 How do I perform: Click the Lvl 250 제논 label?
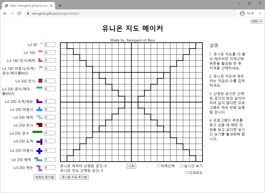click(23, 168)
